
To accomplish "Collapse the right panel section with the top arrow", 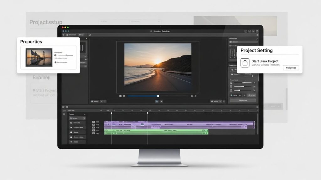I will 257,38.
